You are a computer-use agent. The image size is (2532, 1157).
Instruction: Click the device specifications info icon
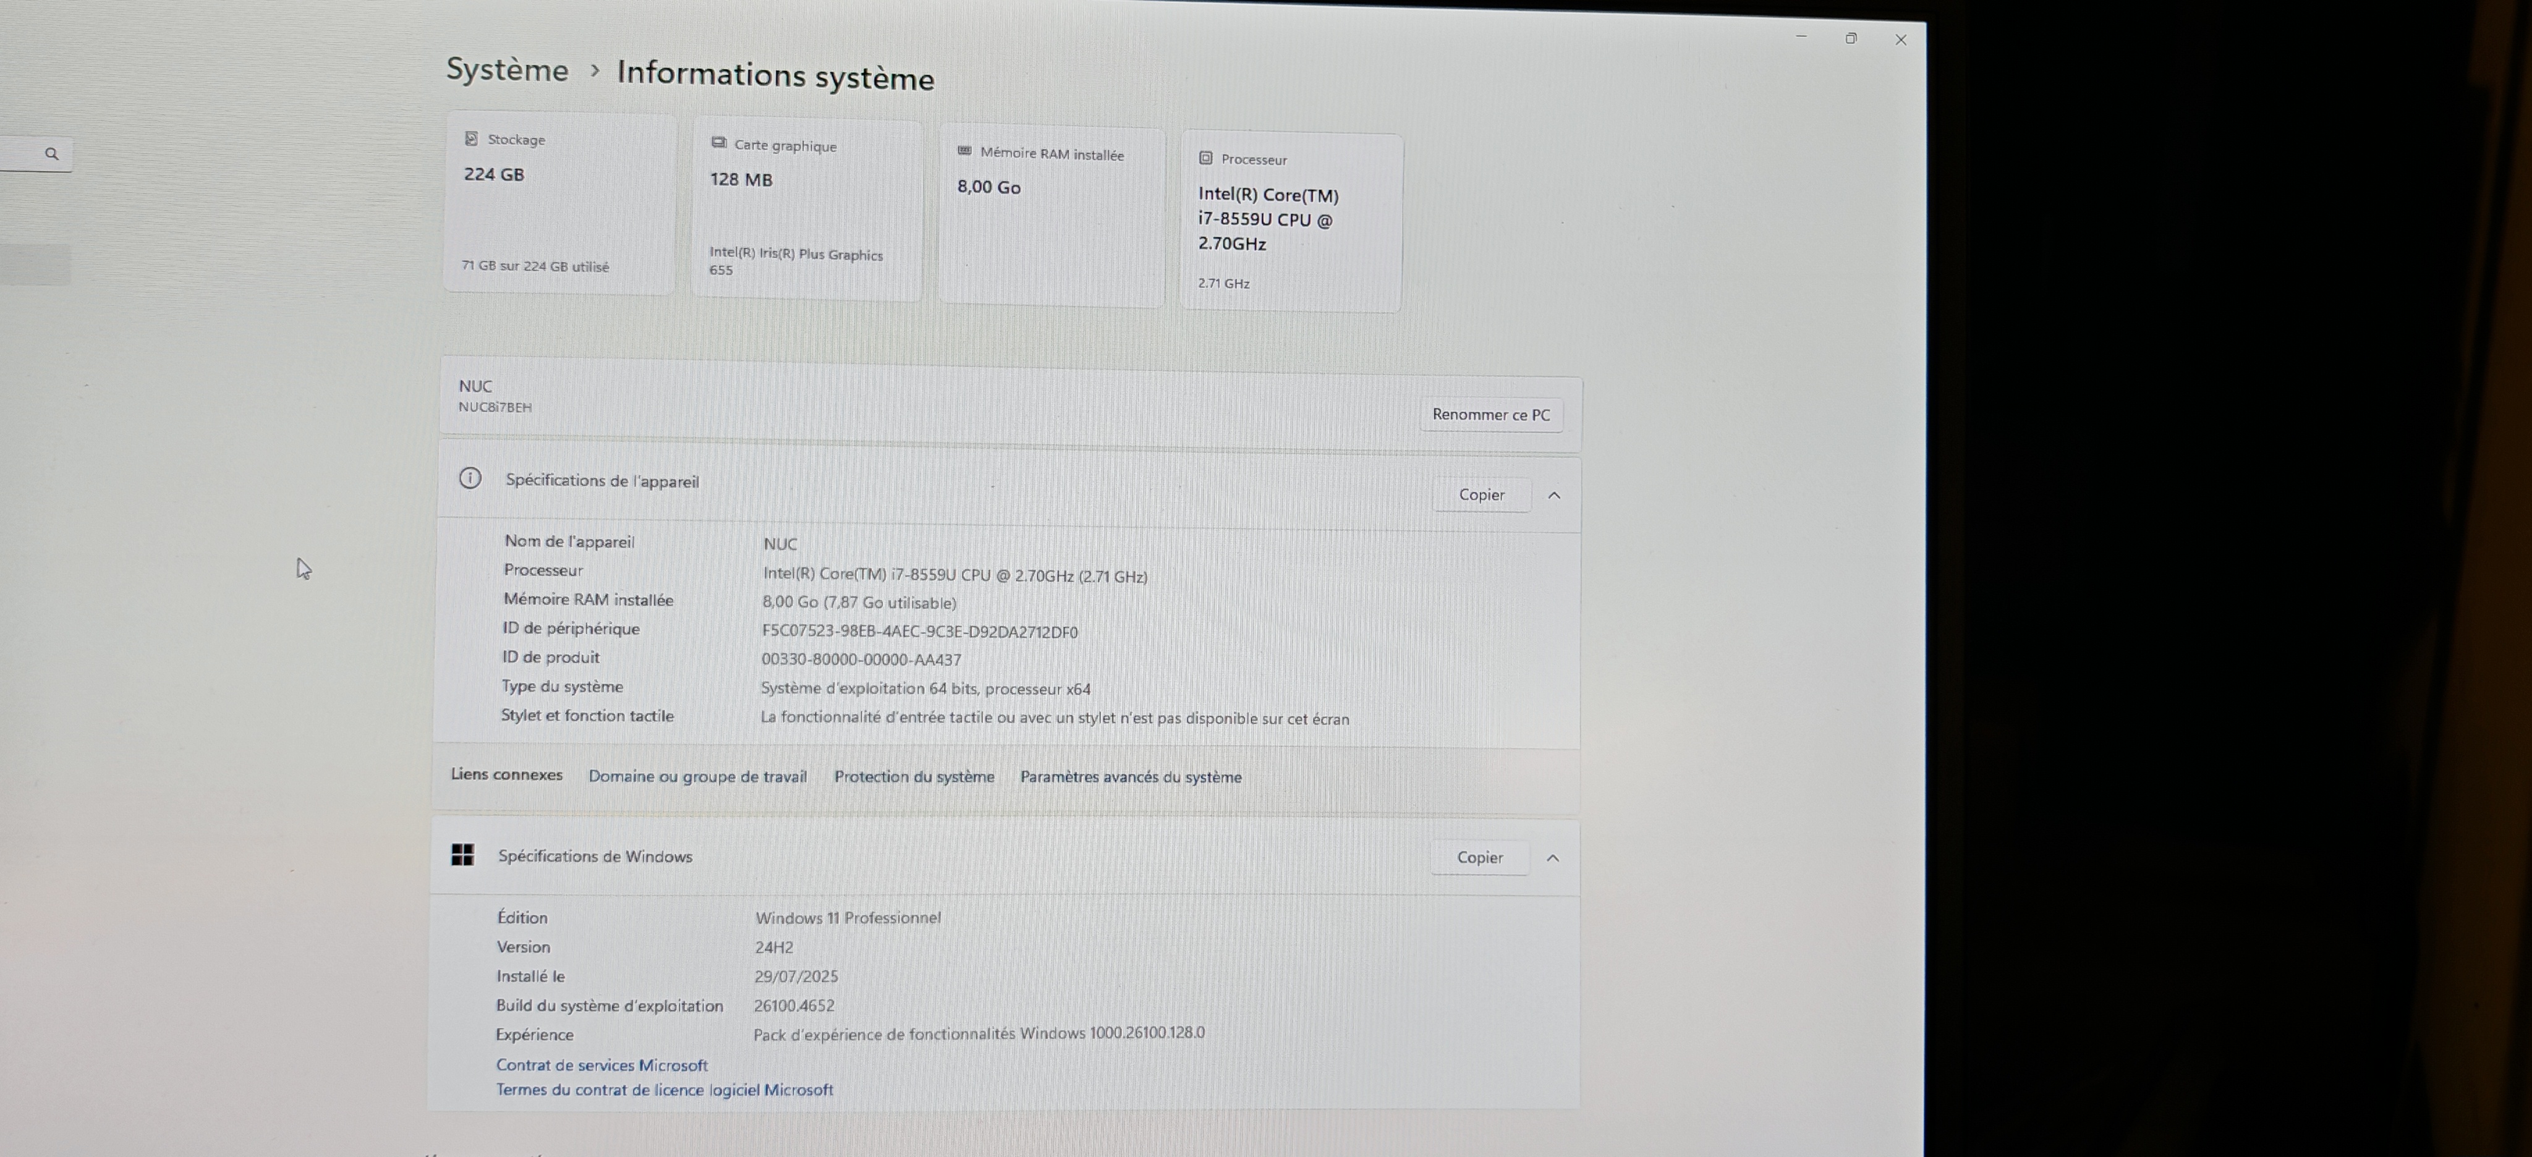click(470, 479)
